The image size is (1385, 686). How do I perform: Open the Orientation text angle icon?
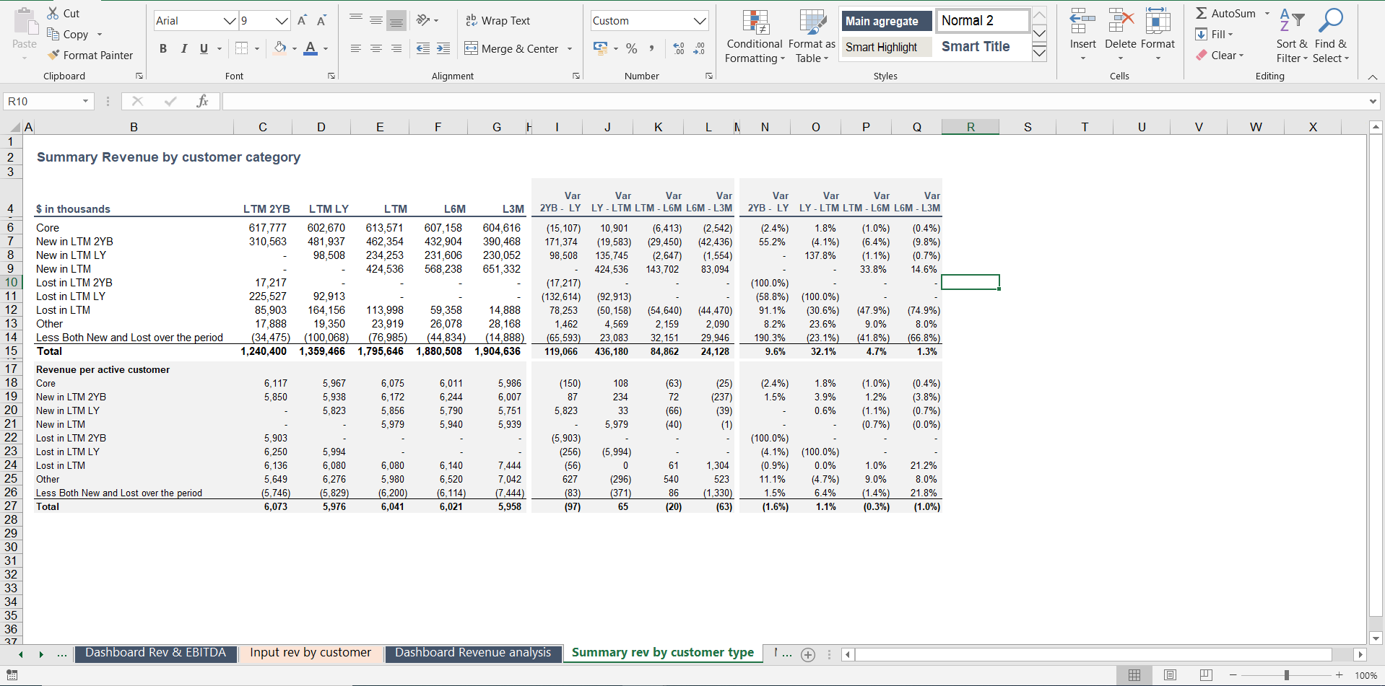423,20
